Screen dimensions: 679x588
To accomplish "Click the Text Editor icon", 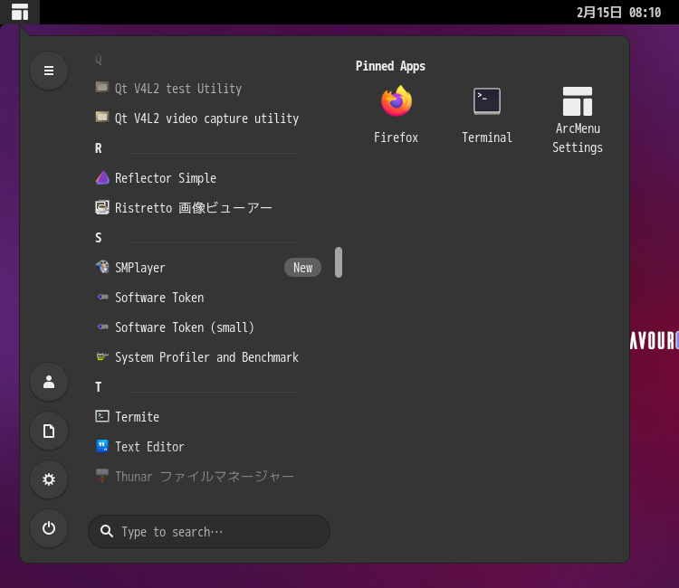I will coord(102,446).
